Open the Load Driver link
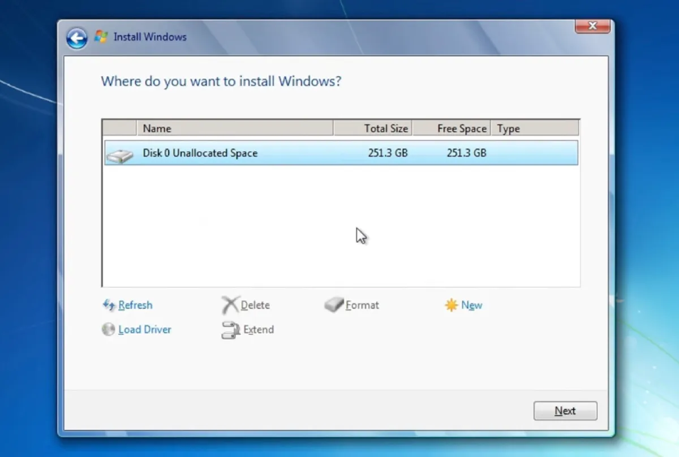This screenshot has width=679, height=457. pyautogui.click(x=144, y=329)
